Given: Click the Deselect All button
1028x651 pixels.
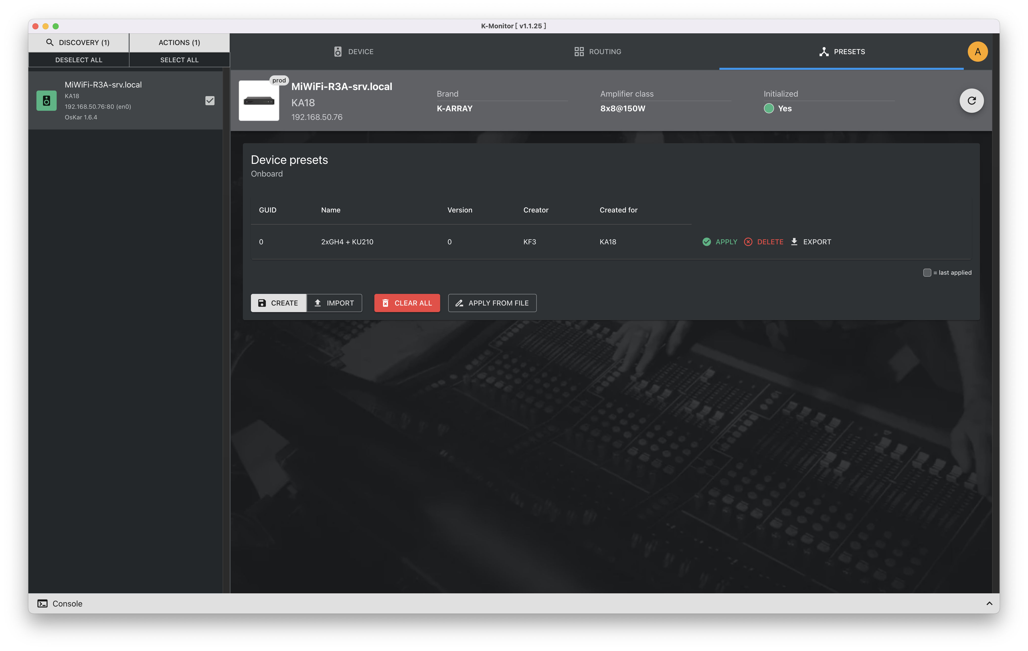Looking at the screenshot, I should (79, 60).
